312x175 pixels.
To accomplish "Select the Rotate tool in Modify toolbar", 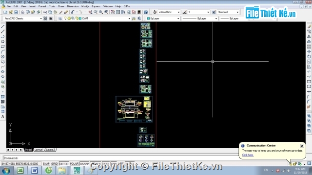I will coord(309,56).
